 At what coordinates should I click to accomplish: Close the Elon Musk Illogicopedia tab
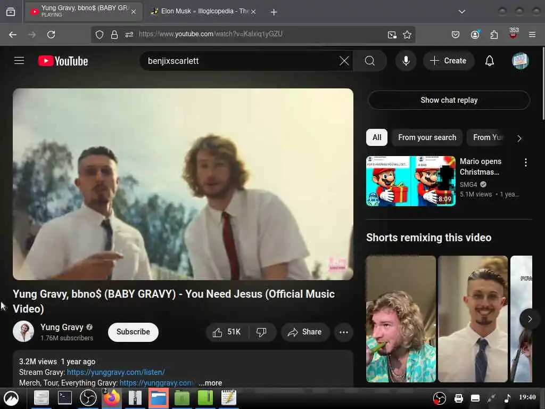pyautogui.click(x=253, y=12)
